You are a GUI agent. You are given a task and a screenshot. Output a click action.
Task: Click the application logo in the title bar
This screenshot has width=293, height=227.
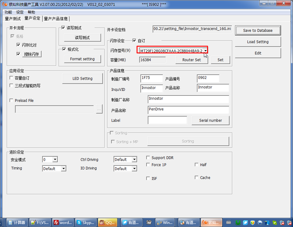tap(5, 4)
